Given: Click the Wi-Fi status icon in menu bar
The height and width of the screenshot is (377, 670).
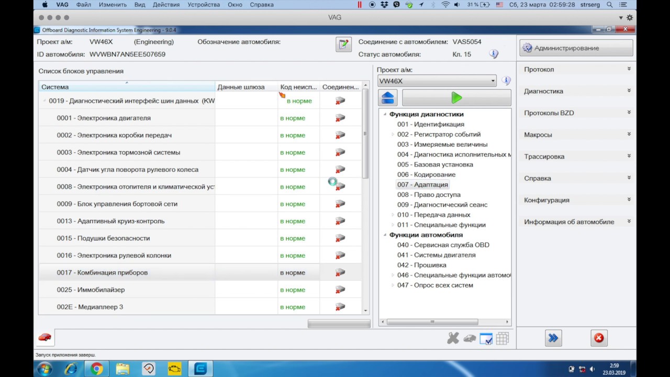Looking at the screenshot, I should coord(445,5).
